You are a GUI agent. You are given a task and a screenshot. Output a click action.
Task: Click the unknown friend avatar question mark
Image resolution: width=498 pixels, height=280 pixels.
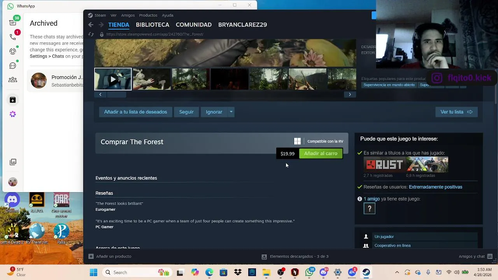(x=369, y=209)
